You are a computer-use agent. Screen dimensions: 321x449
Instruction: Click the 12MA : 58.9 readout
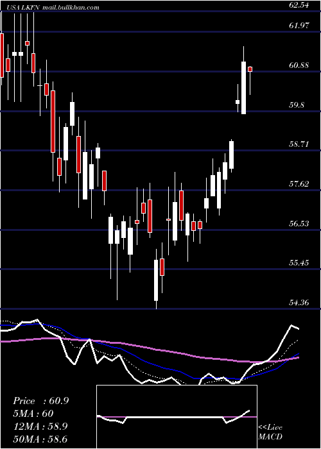[40, 427]
